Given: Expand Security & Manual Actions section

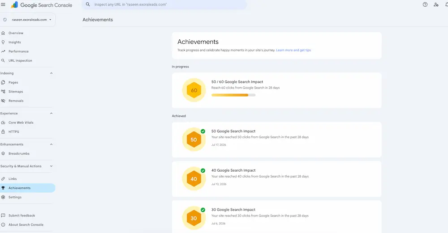Looking at the screenshot, I should point(52,166).
